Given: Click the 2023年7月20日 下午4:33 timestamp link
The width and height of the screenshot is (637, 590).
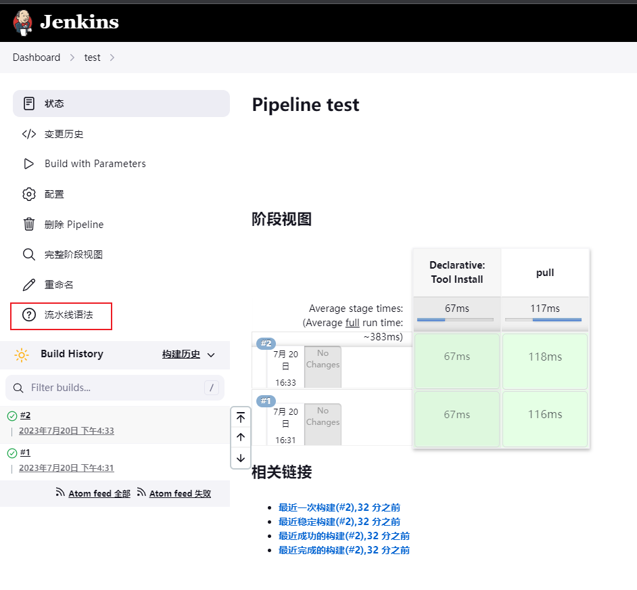Looking at the screenshot, I should (x=66, y=430).
